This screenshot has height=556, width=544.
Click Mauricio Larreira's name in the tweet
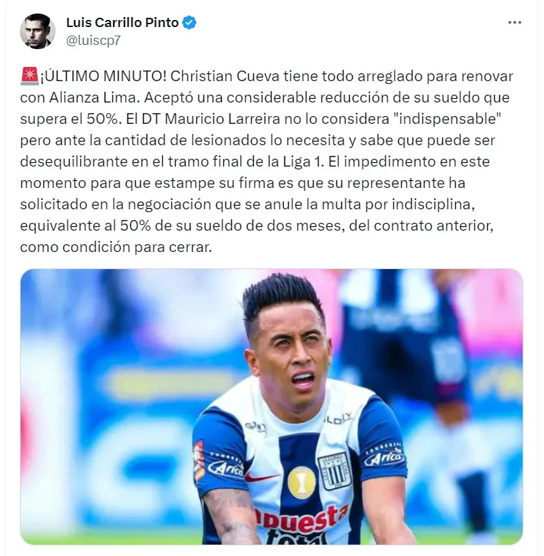(223, 119)
